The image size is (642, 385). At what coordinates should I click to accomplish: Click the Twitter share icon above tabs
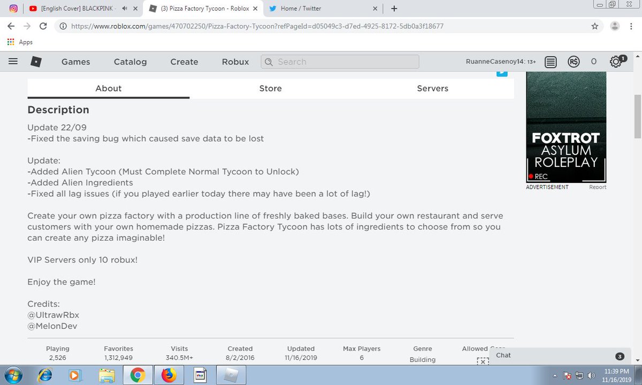click(x=502, y=74)
